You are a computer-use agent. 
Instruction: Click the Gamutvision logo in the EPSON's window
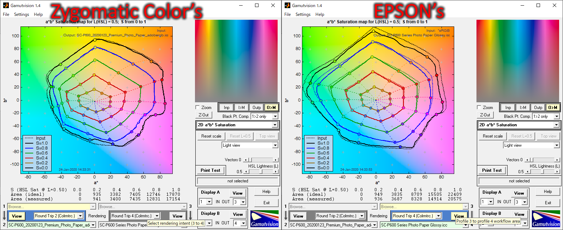(x=546, y=219)
